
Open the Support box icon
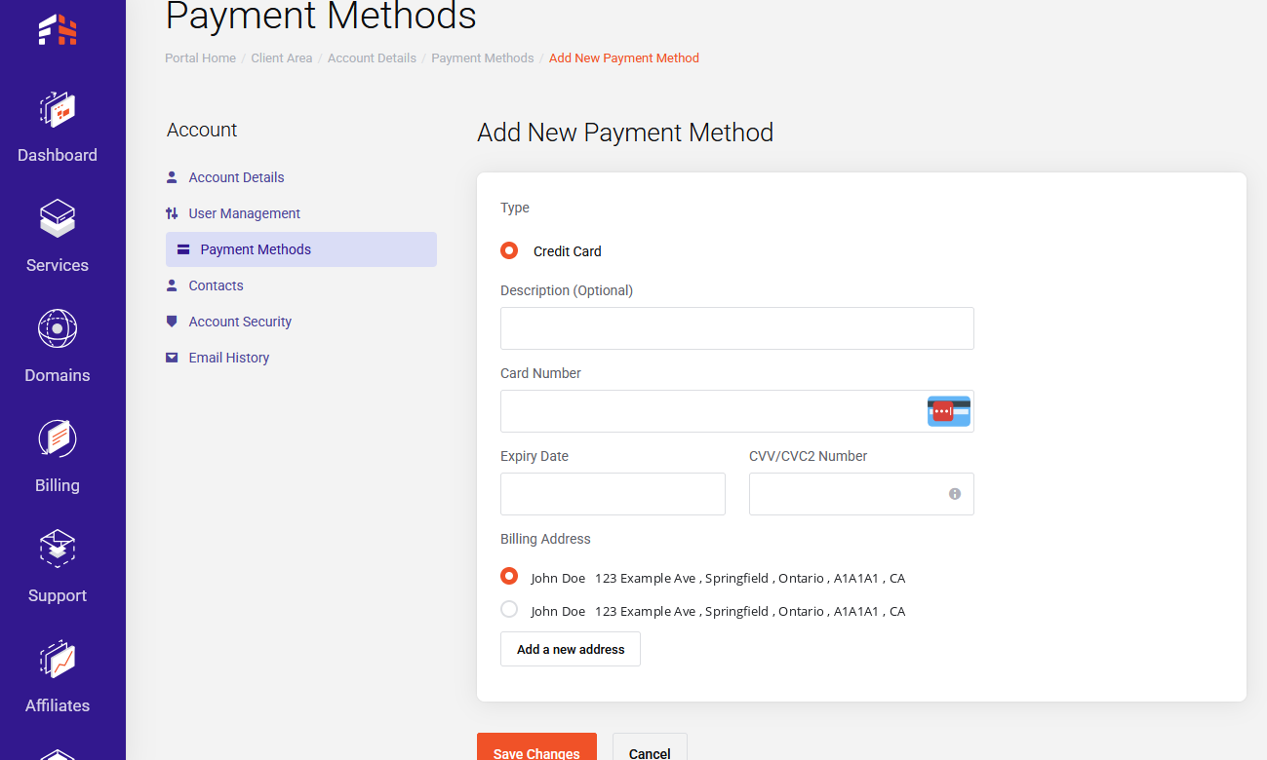click(x=58, y=550)
